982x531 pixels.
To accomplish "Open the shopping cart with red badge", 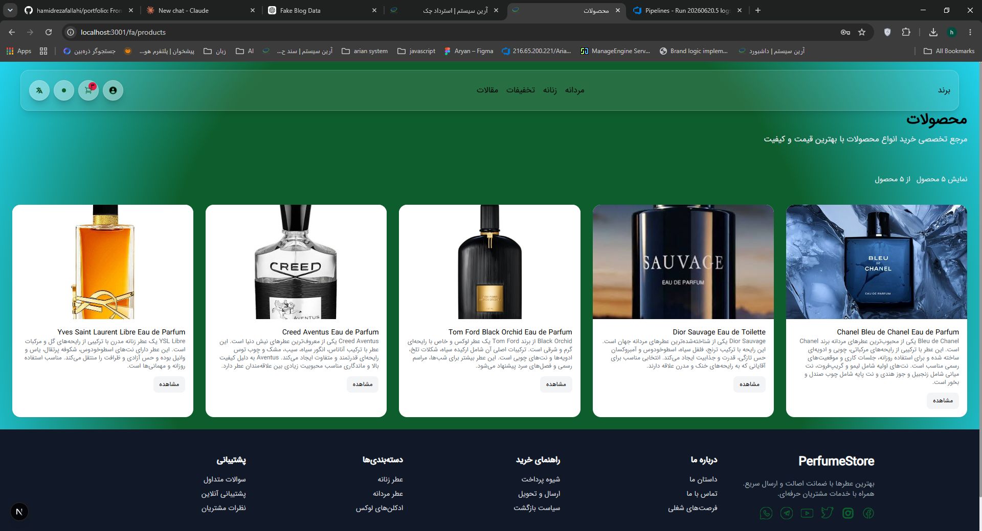I will (x=88, y=90).
